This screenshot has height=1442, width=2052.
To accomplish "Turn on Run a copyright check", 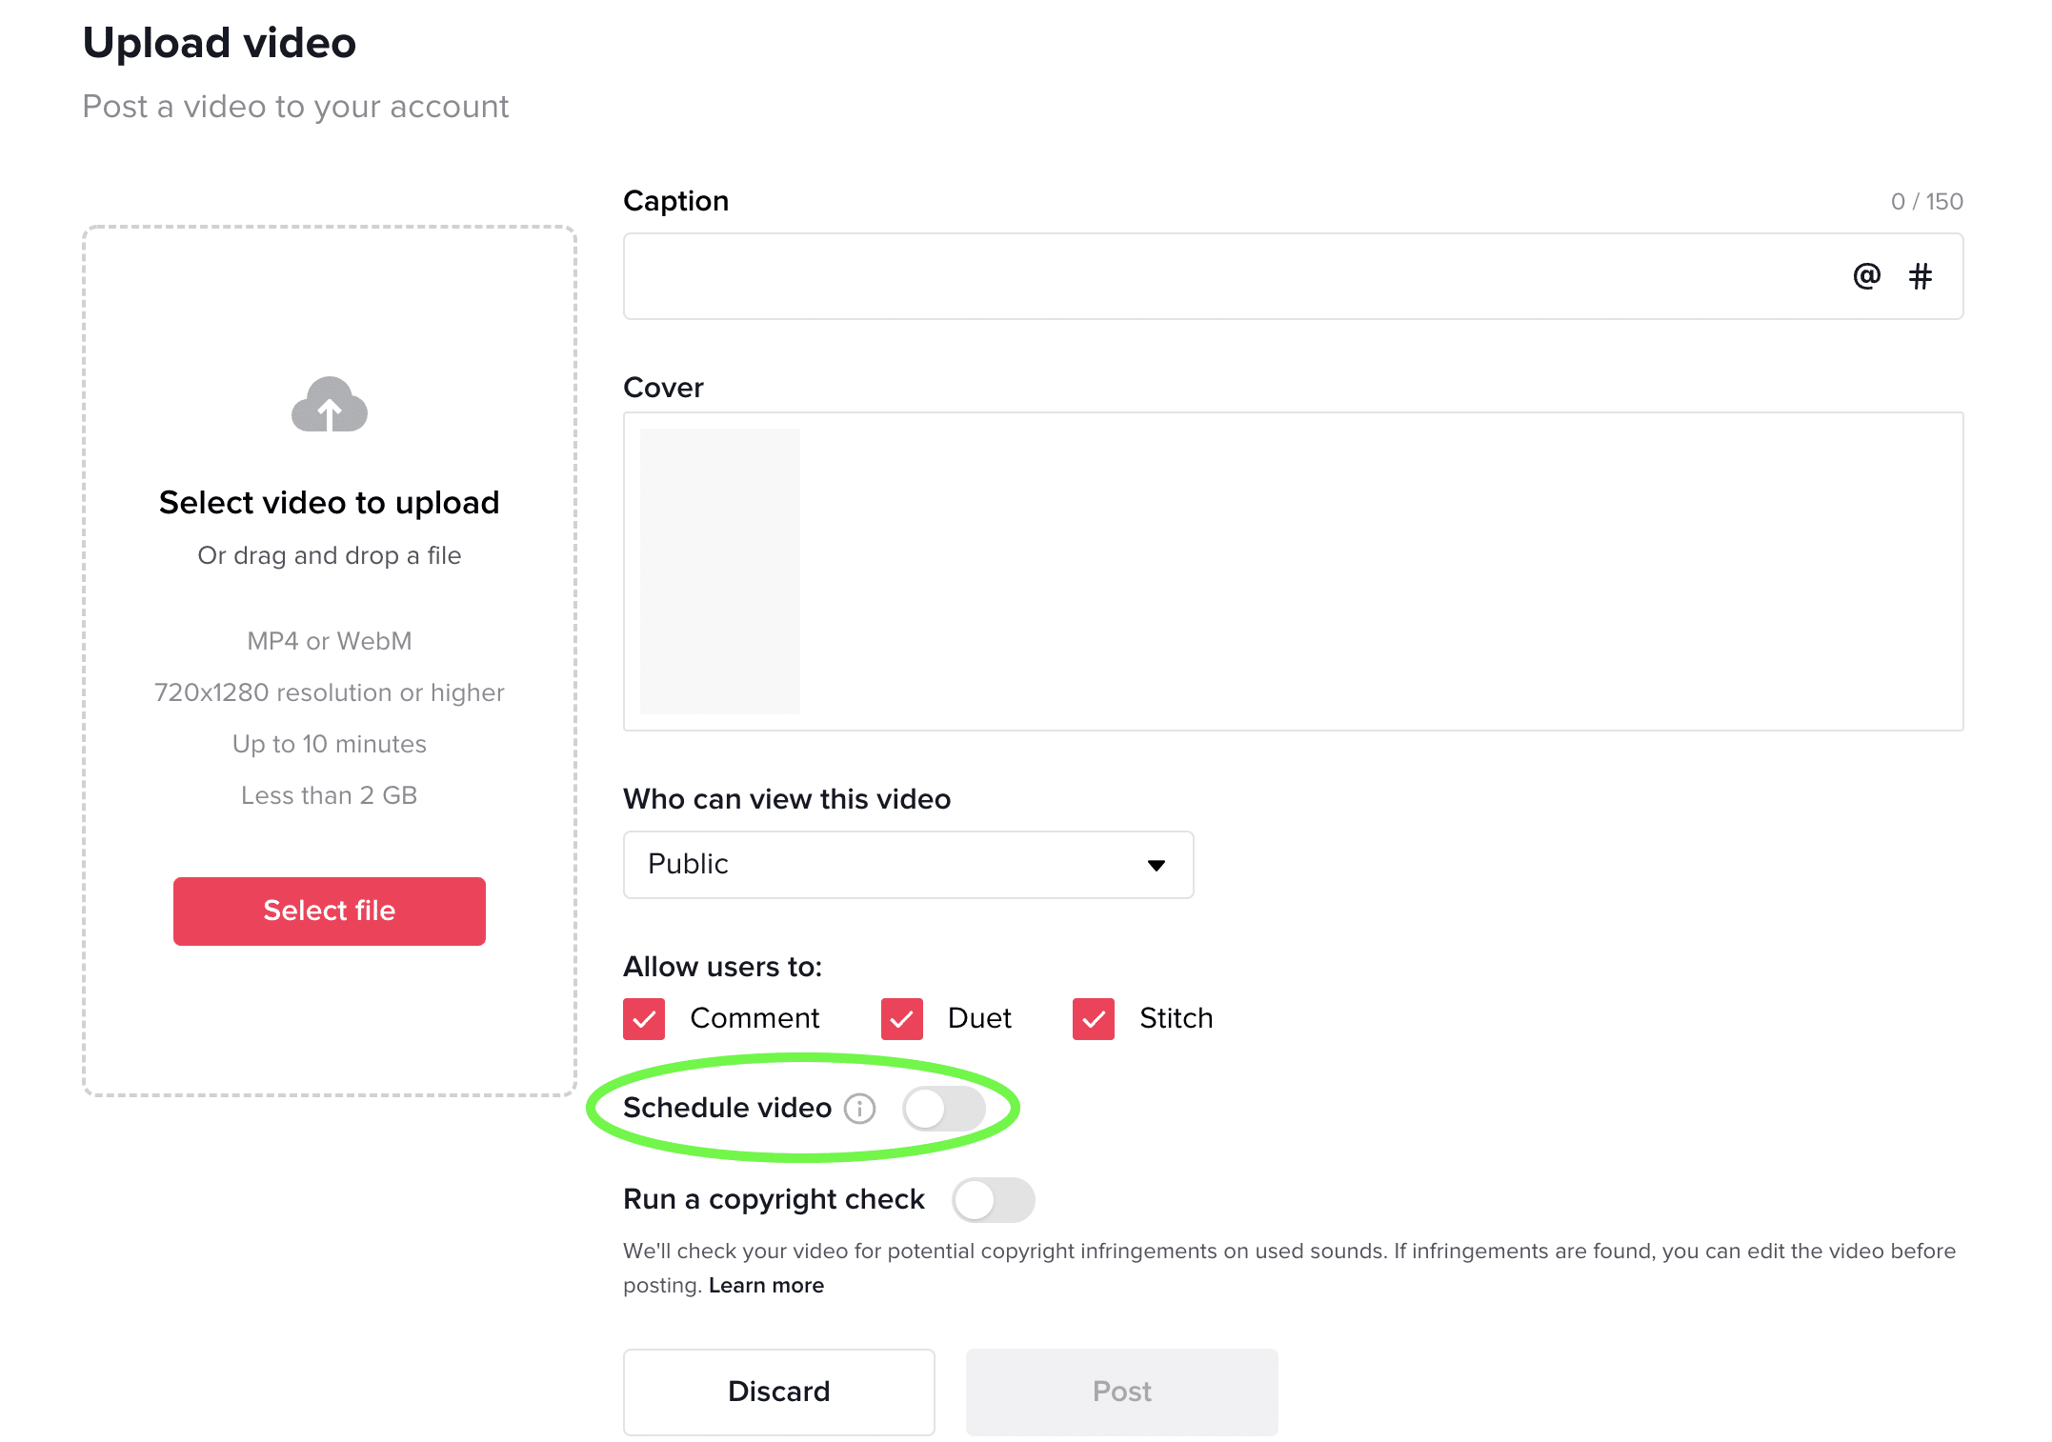I will tap(993, 1200).
